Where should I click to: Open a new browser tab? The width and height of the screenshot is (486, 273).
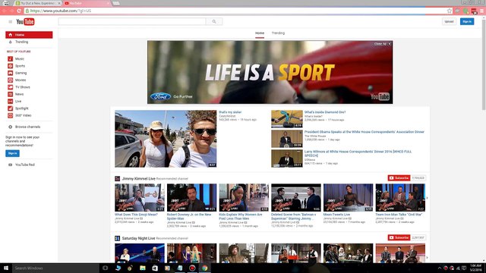pos(116,3)
